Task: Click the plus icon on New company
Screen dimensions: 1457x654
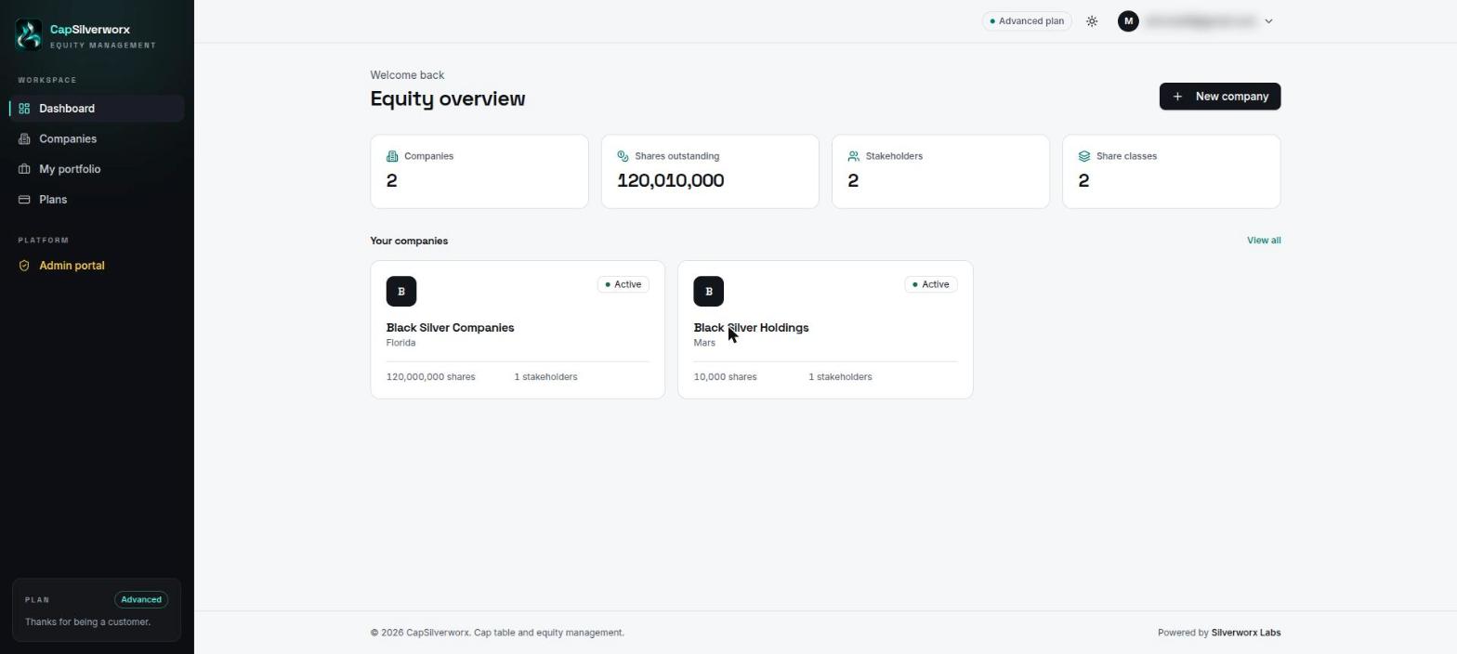Action: [x=1177, y=97]
